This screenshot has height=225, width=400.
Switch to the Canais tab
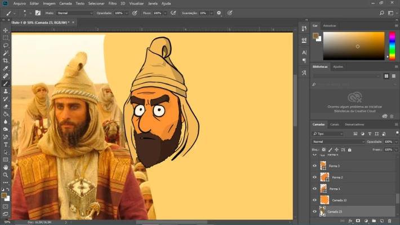click(x=335, y=125)
